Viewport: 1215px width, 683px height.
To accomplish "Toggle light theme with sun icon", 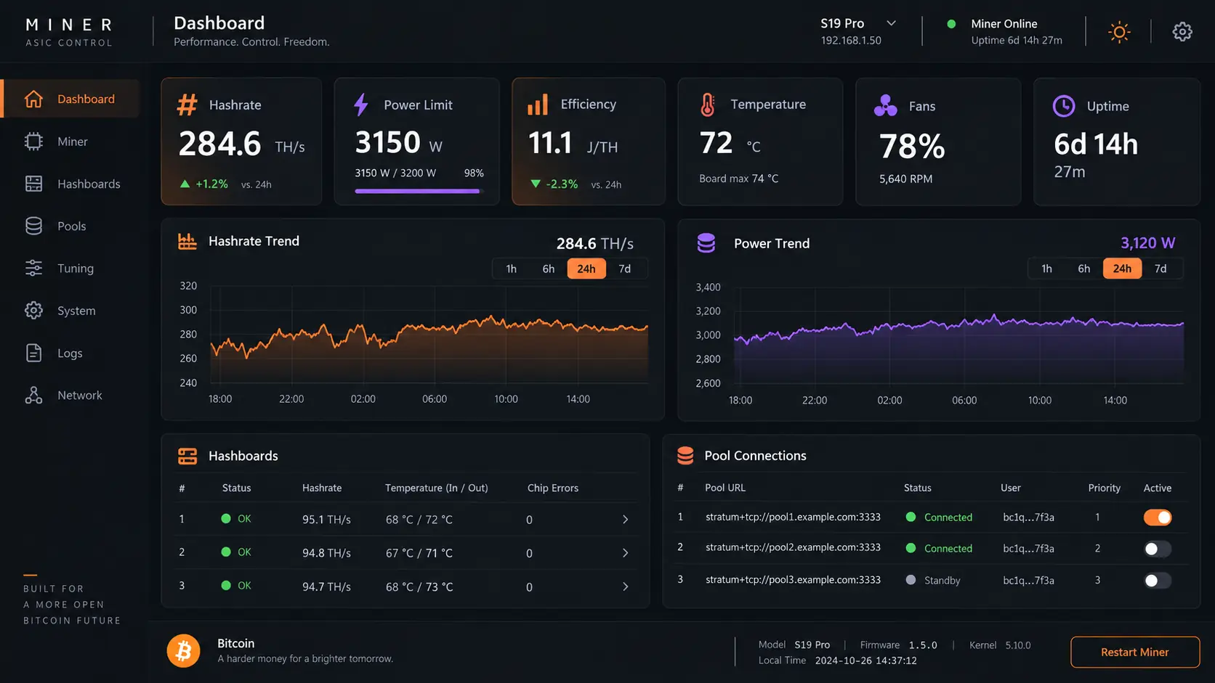I will (1119, 32).
